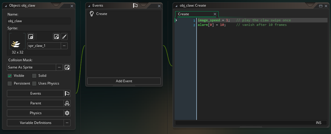The height and width of the screenshot is (134, 331).
Task: Maximize the obj_claw: Create code window
Action: (320, 6)
